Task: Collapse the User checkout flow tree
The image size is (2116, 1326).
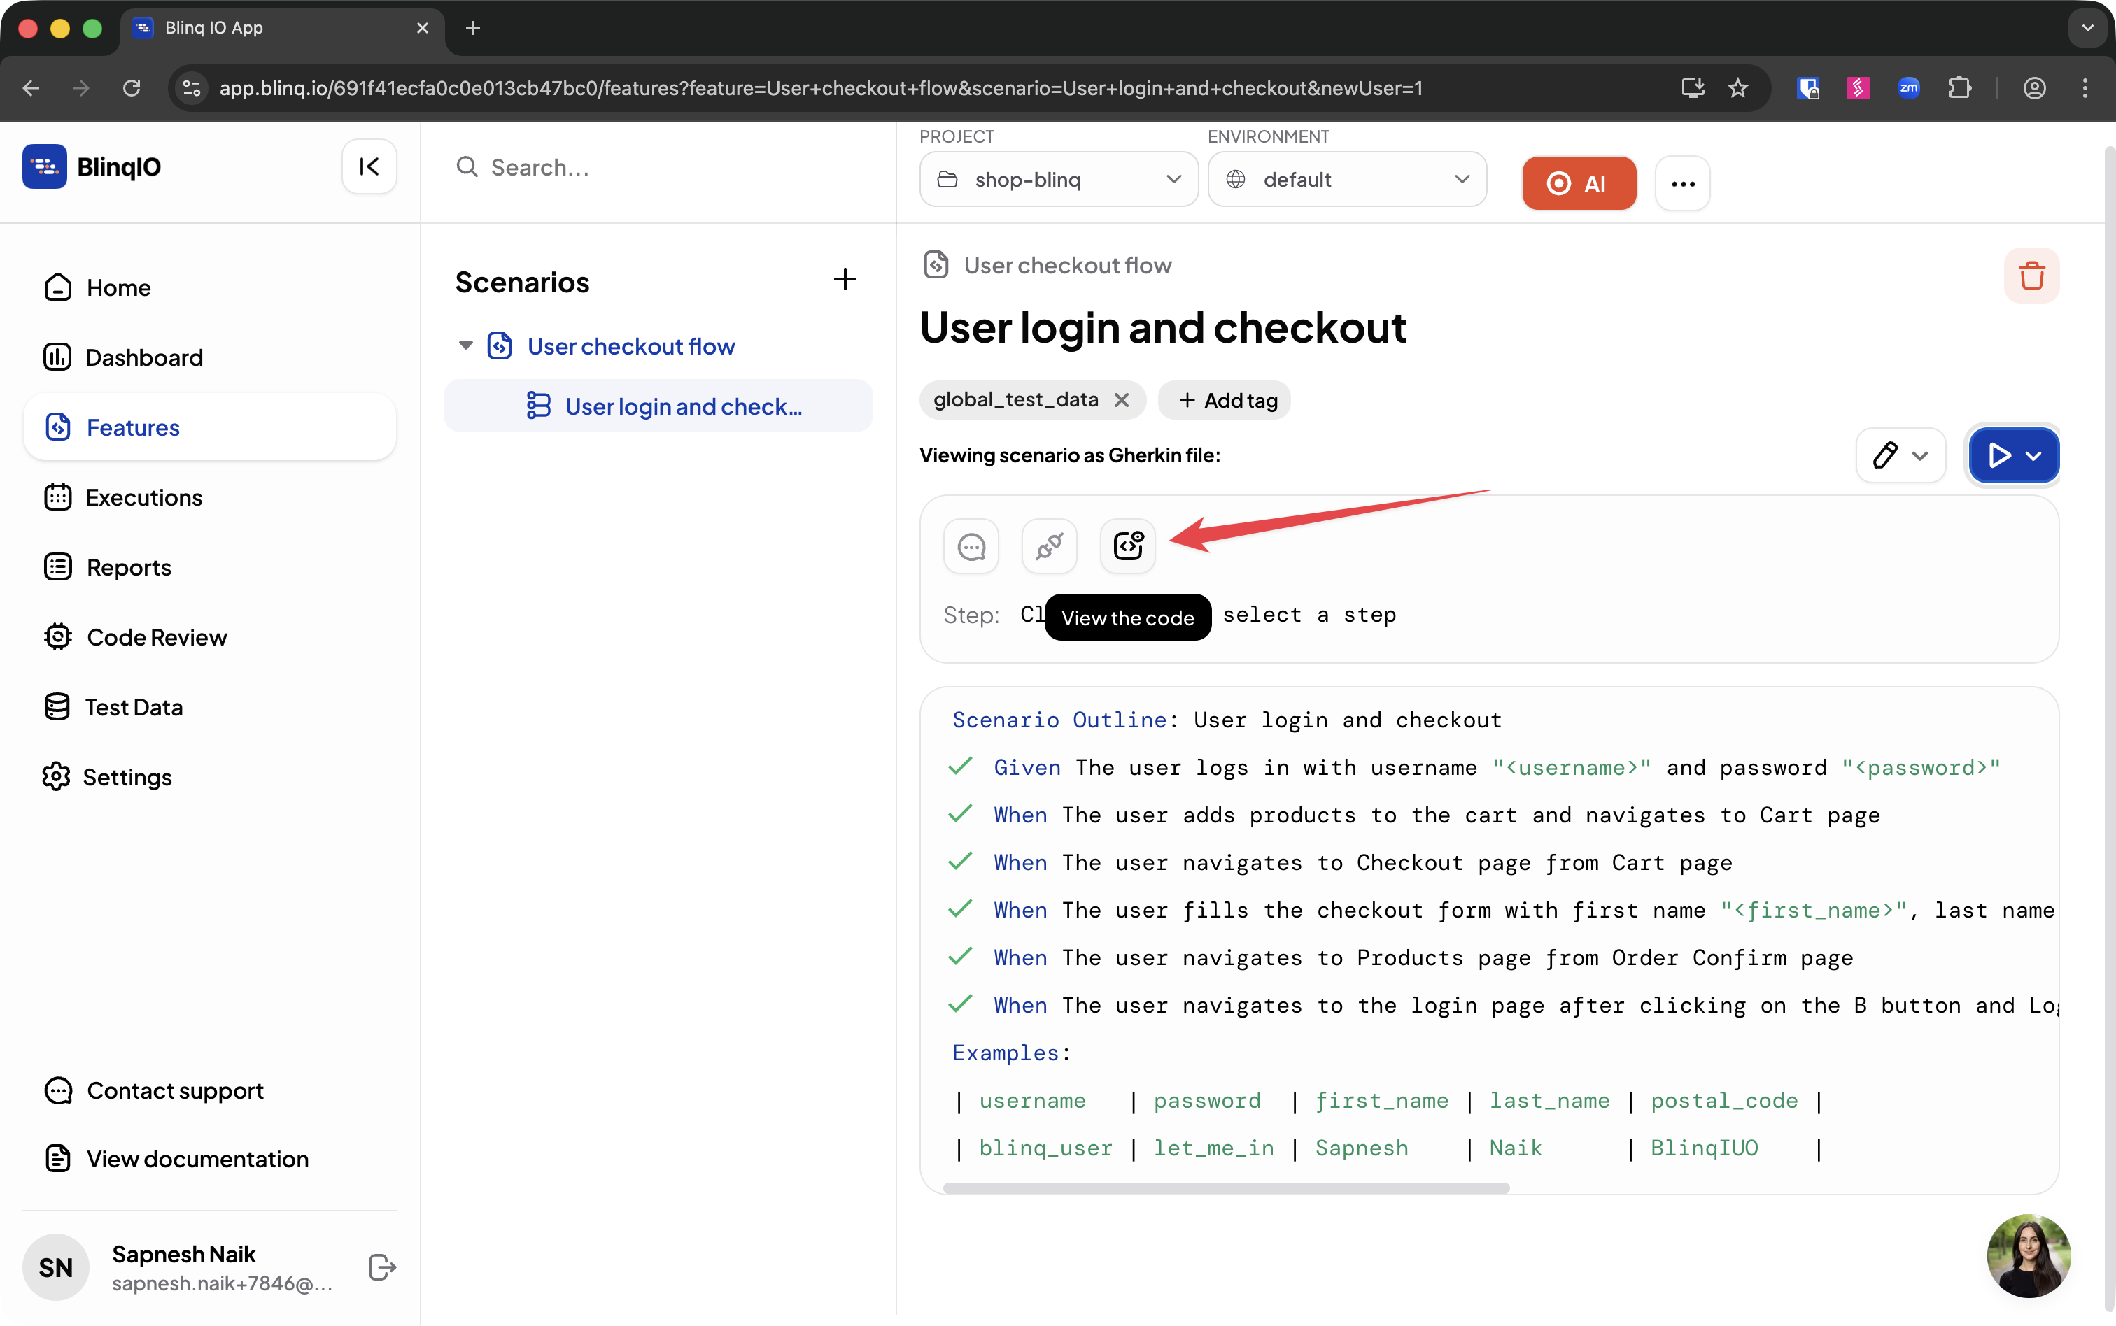Action: tap(466, 345)
